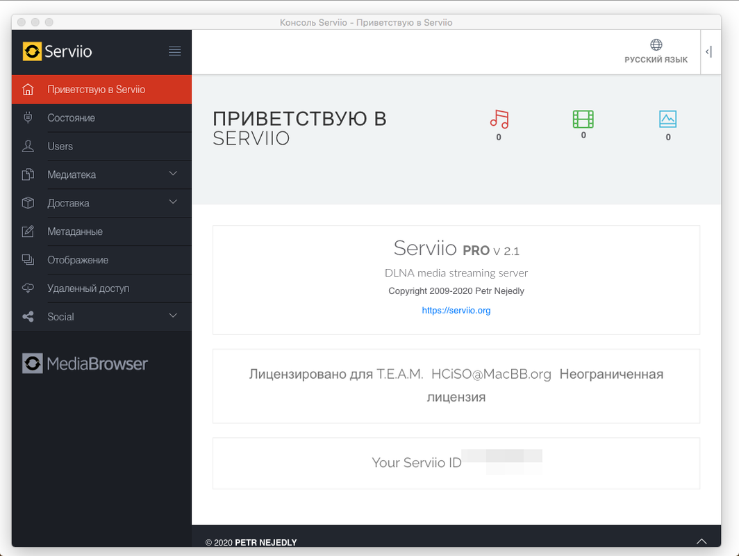Expand the Доставка submenu chevron
This screenshot has height=556, width=739.
click(173, 202)
